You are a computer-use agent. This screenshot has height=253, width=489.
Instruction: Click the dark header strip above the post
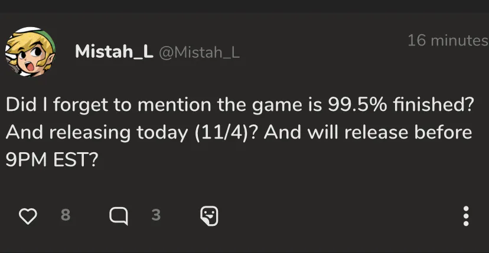click(244, 6)
